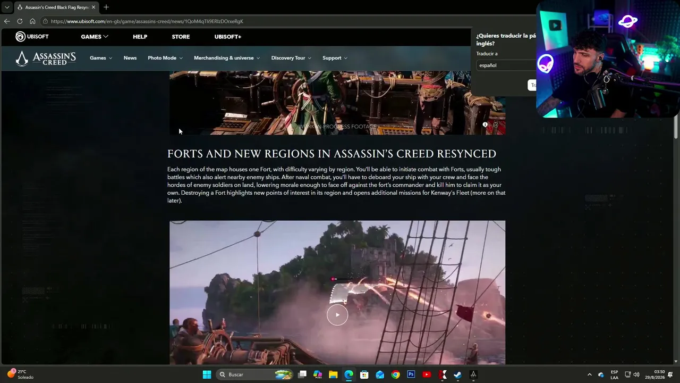
Task: Open the Ubisoft logo home link
Action: (32, 37)
